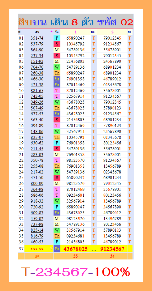
Task: Click the underlined xxx-xx entry in row 37
Action: (37, 249)
